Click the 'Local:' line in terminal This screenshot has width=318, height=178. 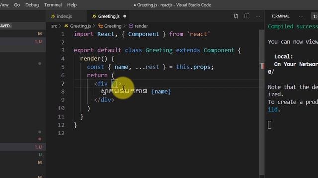tap(284, 57)
